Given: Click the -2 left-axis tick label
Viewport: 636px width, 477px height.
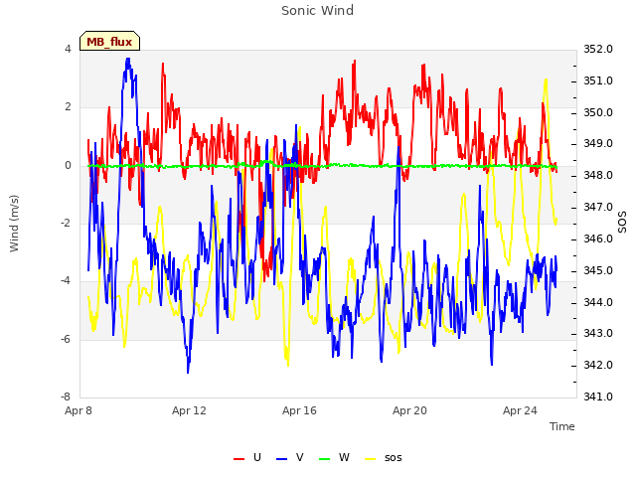Looking at the screenshot, I should (x=66, y=223).
